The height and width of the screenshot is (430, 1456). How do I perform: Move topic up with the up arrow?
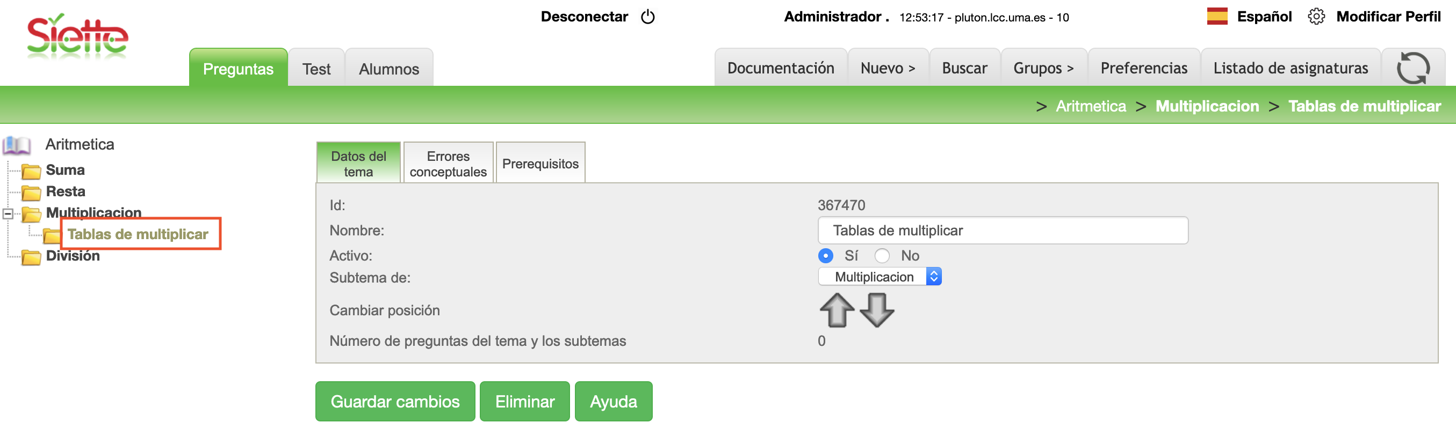click(837, 310)
